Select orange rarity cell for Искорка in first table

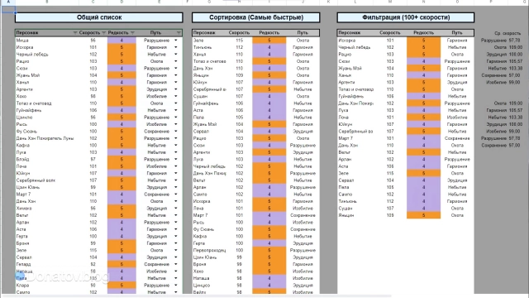click(x=122, y=47)
